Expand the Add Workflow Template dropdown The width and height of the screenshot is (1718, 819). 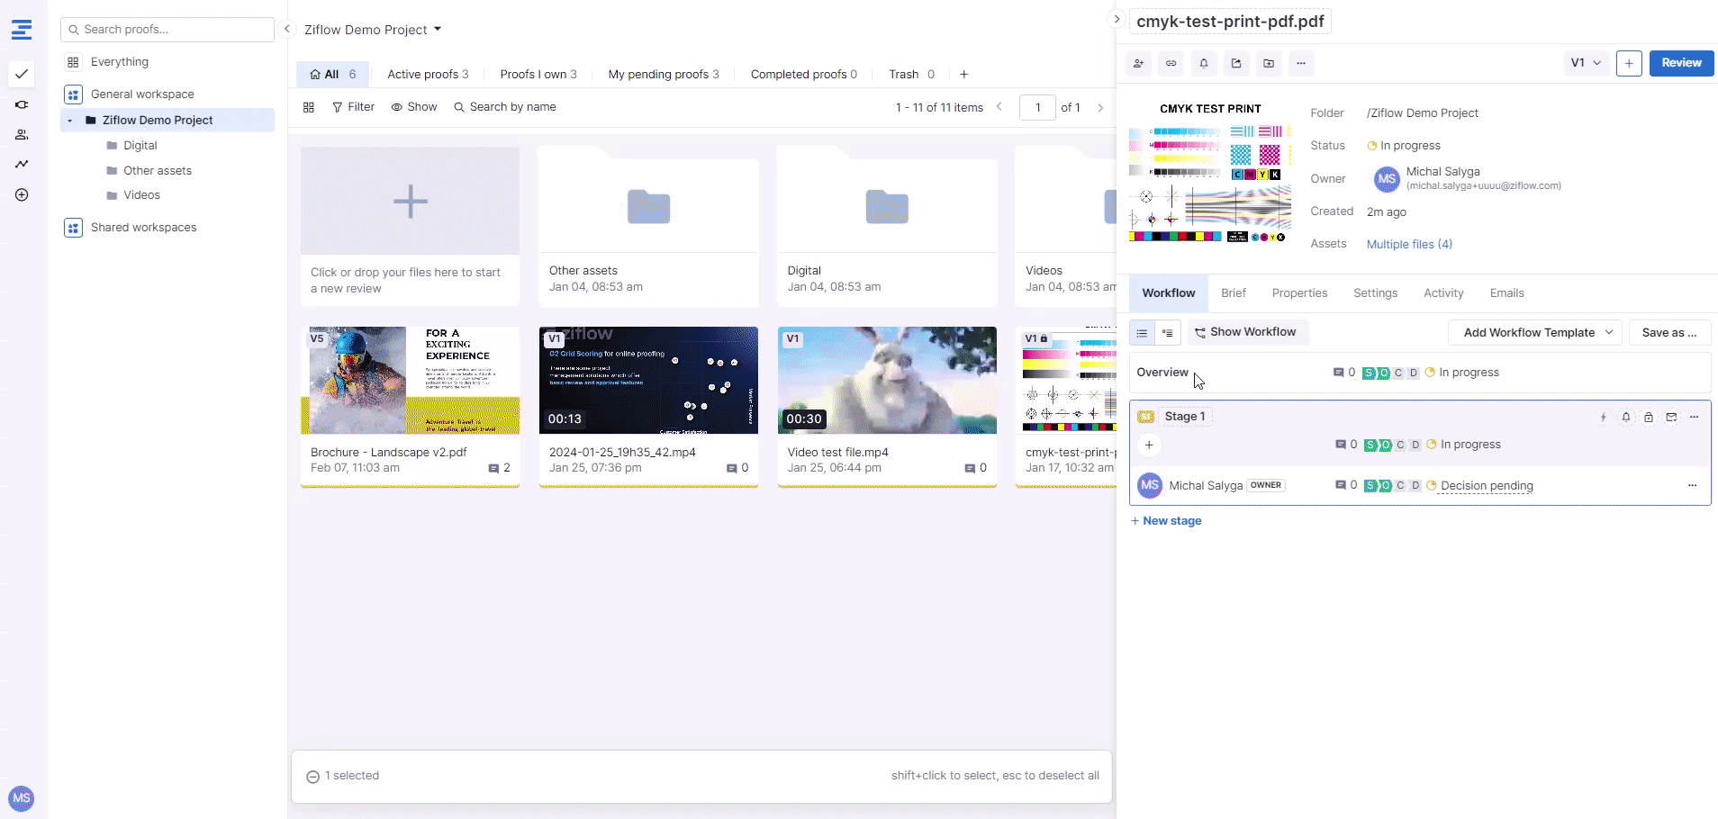pyautogui.click(x=1535, y=333)
